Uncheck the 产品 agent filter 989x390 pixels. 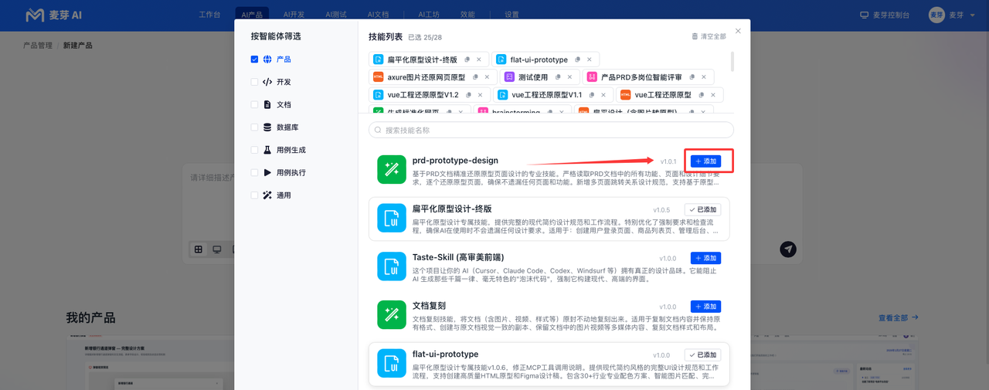pyautogui.click(x=254, y=59)
